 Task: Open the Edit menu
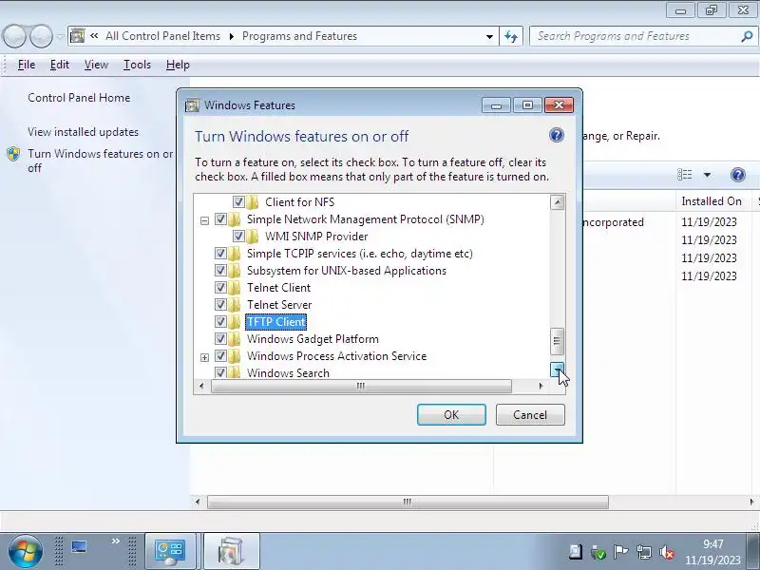point(60,65)
